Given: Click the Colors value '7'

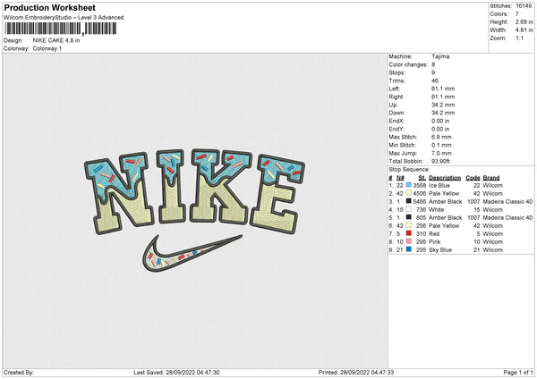Looking at the screenshot, I should tap(517, 14).
